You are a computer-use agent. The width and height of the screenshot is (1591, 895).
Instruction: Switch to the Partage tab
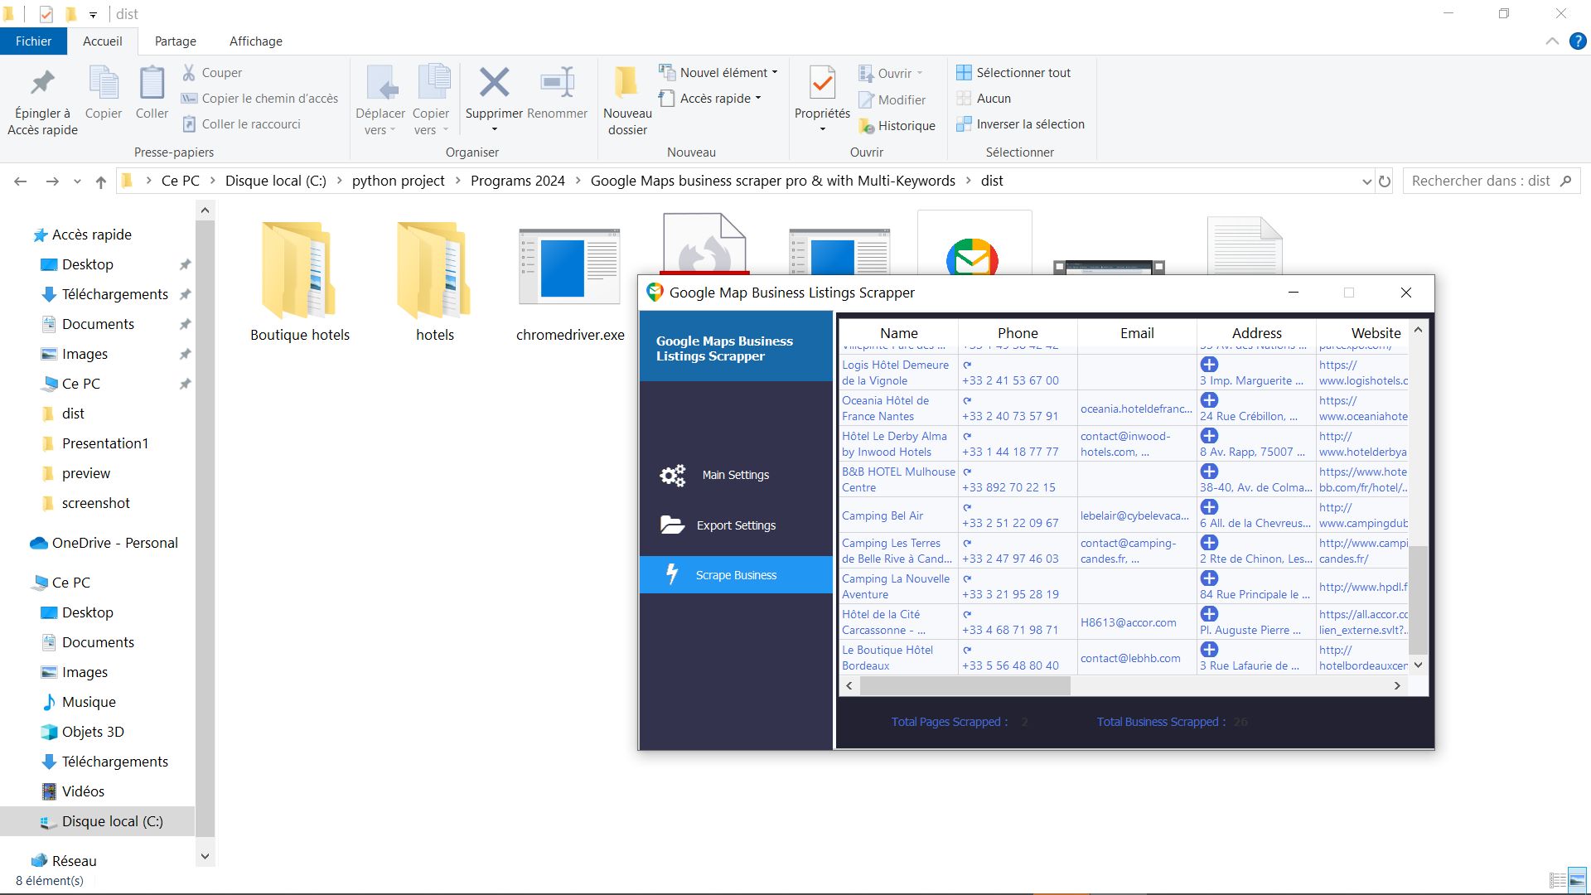(x=176, y=41)
